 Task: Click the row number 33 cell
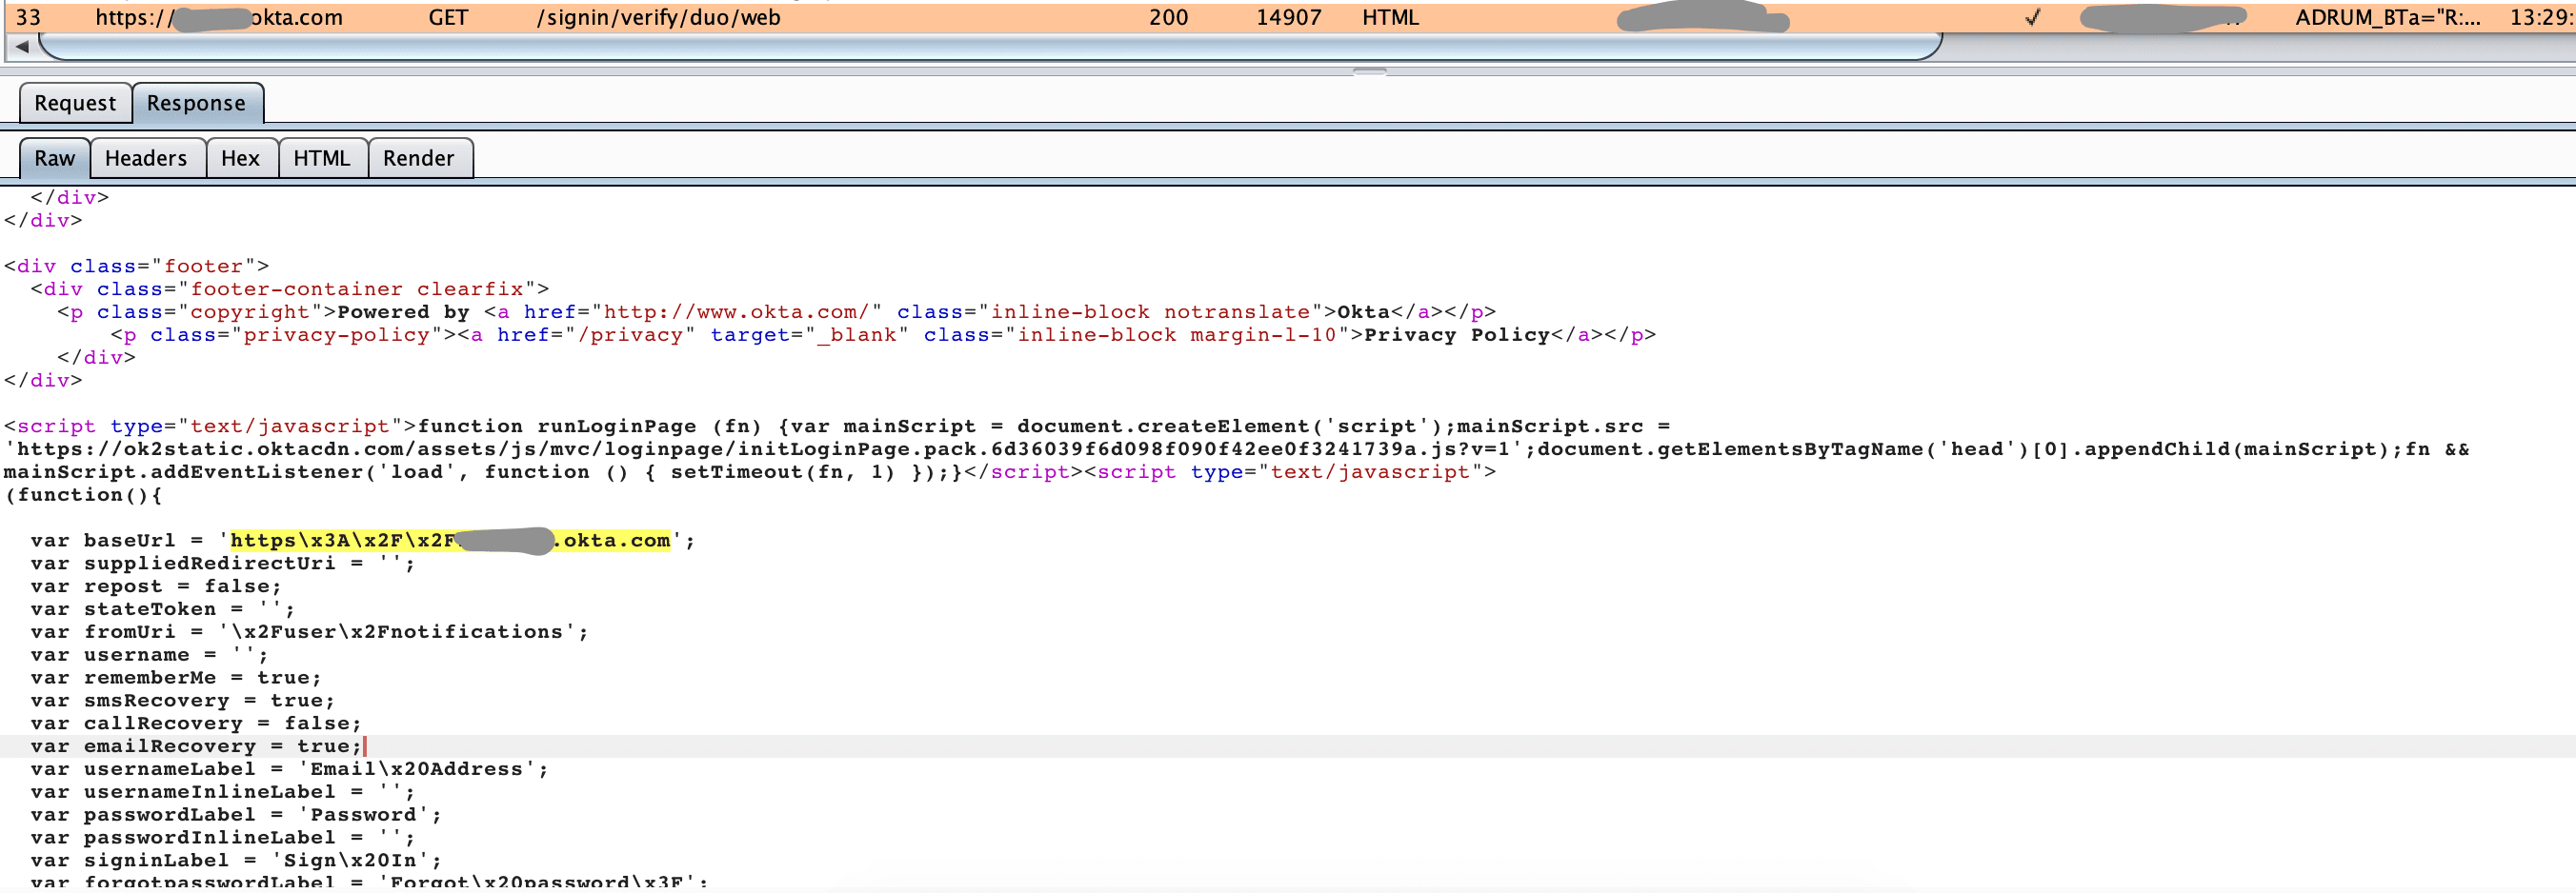click(x=29, y=17)
